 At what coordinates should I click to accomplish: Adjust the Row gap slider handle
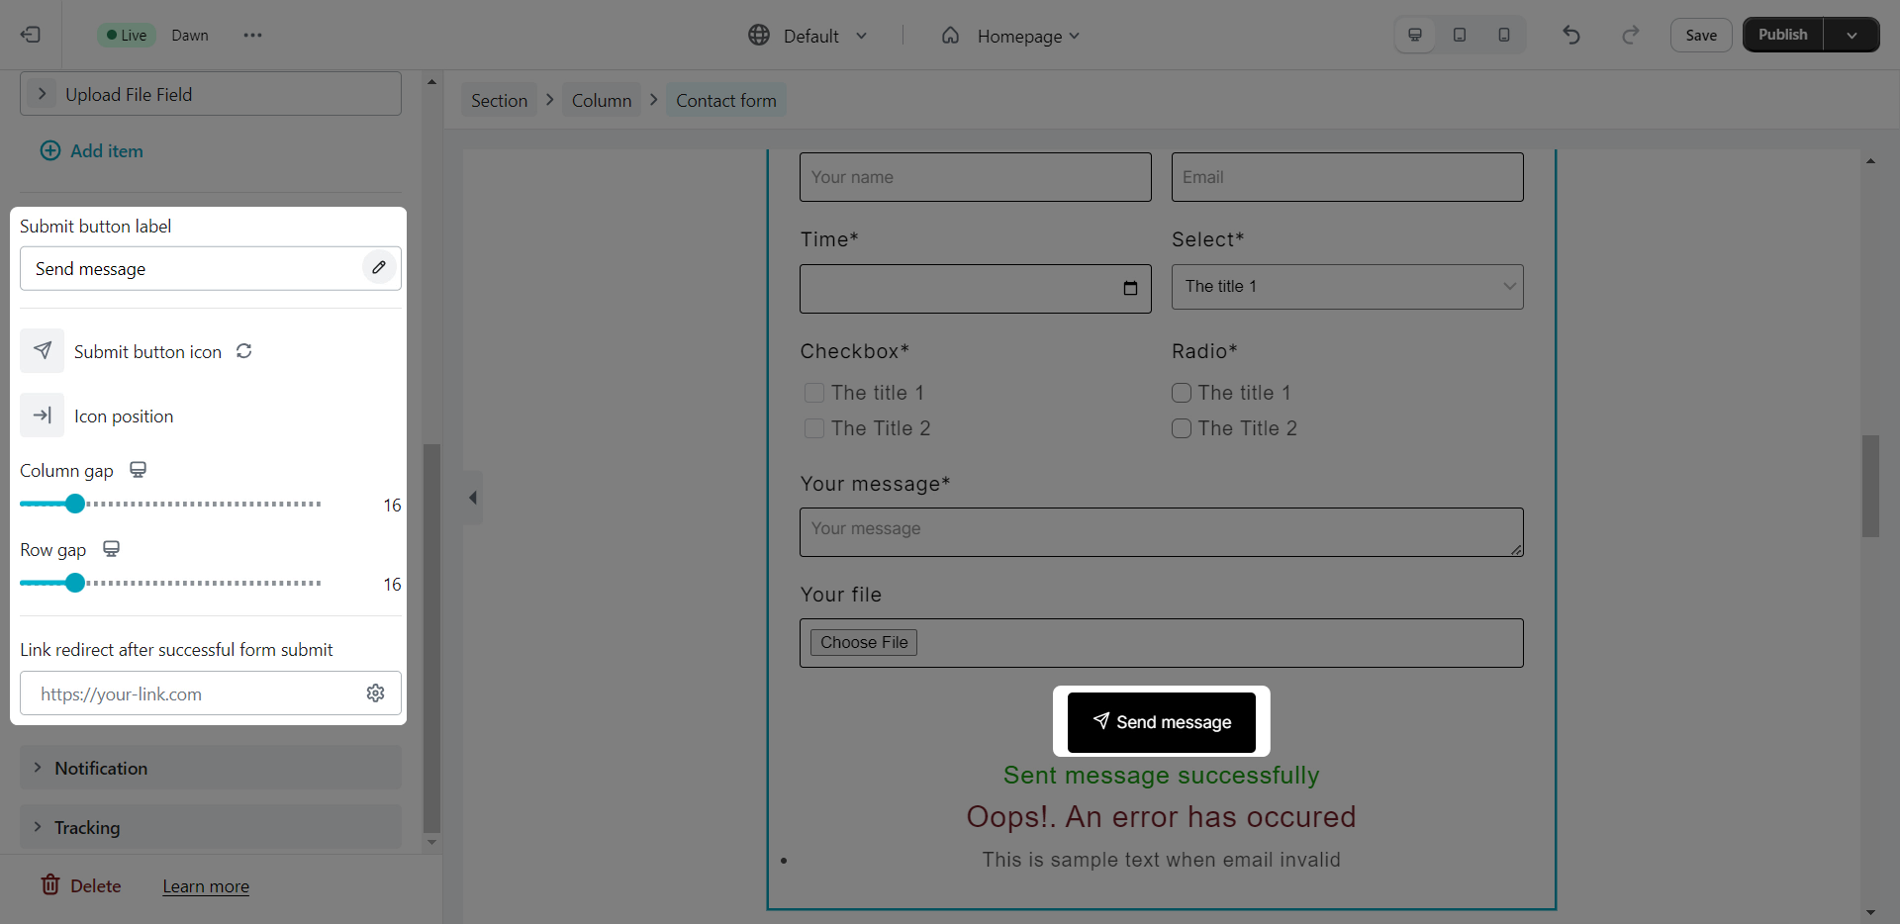[75, 583]
